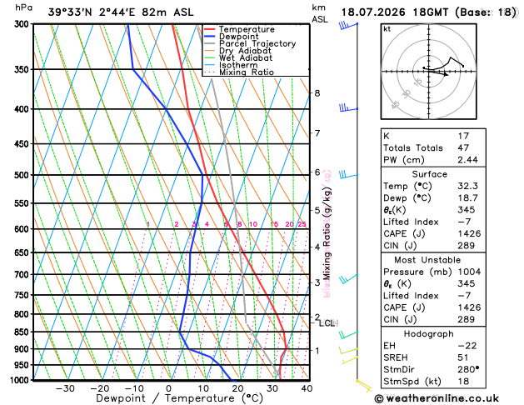The width and height of the screenshot is (524, 405).
Task: Click the 'Dewpoint' legend entry
Action: click(232, 37)
